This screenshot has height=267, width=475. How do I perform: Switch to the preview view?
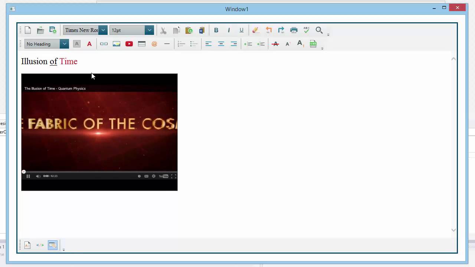(x=53, y=245)
